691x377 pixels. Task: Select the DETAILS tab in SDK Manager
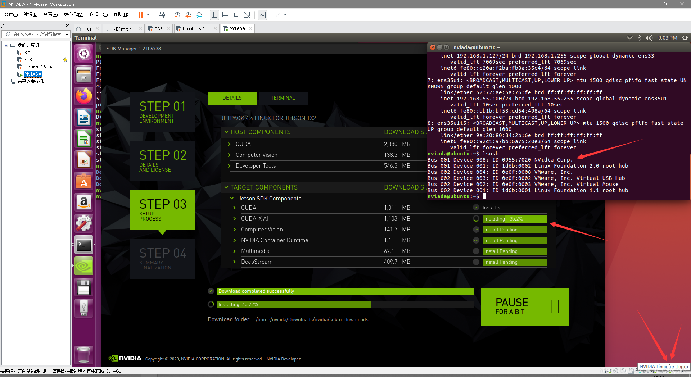[232, 98]
